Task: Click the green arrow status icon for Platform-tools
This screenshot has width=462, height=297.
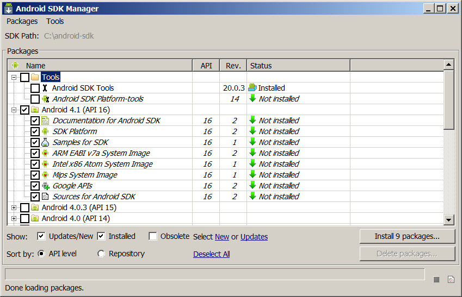Action: click(252, 98)
